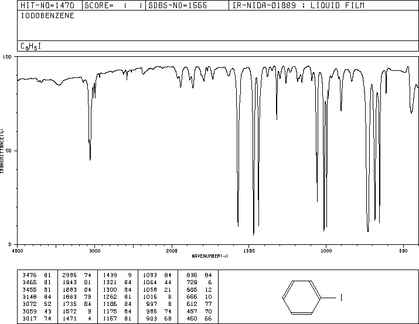The image size is (419, 324).
Task: Click the WAVENUMBER x-axis title
Action: tap(210, 256)
